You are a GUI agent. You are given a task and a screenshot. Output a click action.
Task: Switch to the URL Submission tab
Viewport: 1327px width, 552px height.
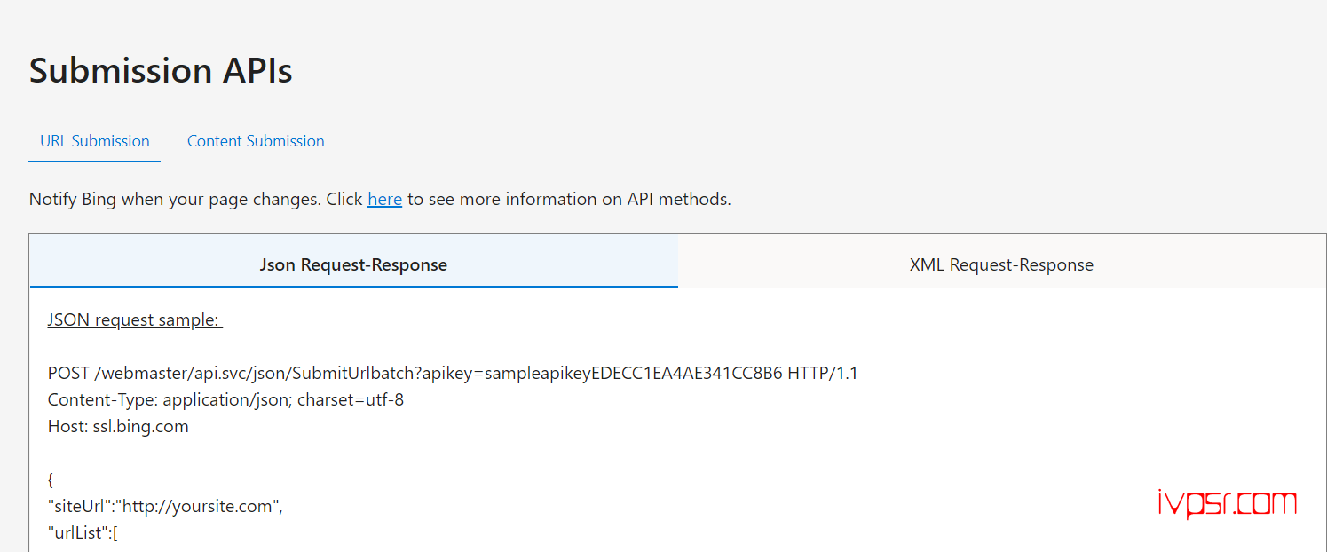point(95,141)
